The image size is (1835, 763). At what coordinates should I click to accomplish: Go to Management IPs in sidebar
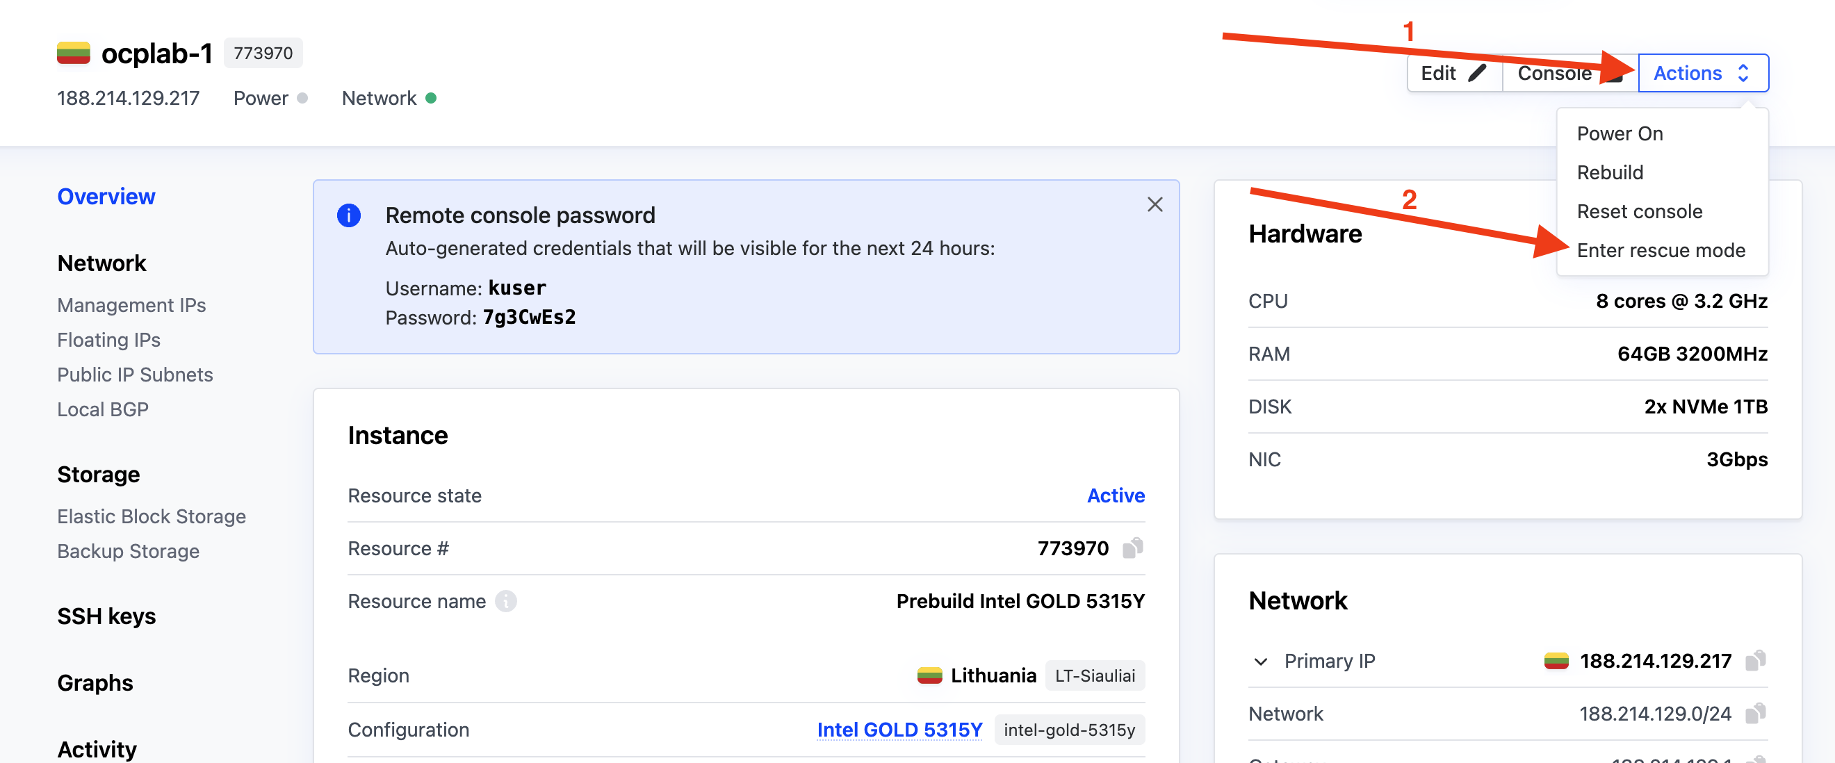131,305
